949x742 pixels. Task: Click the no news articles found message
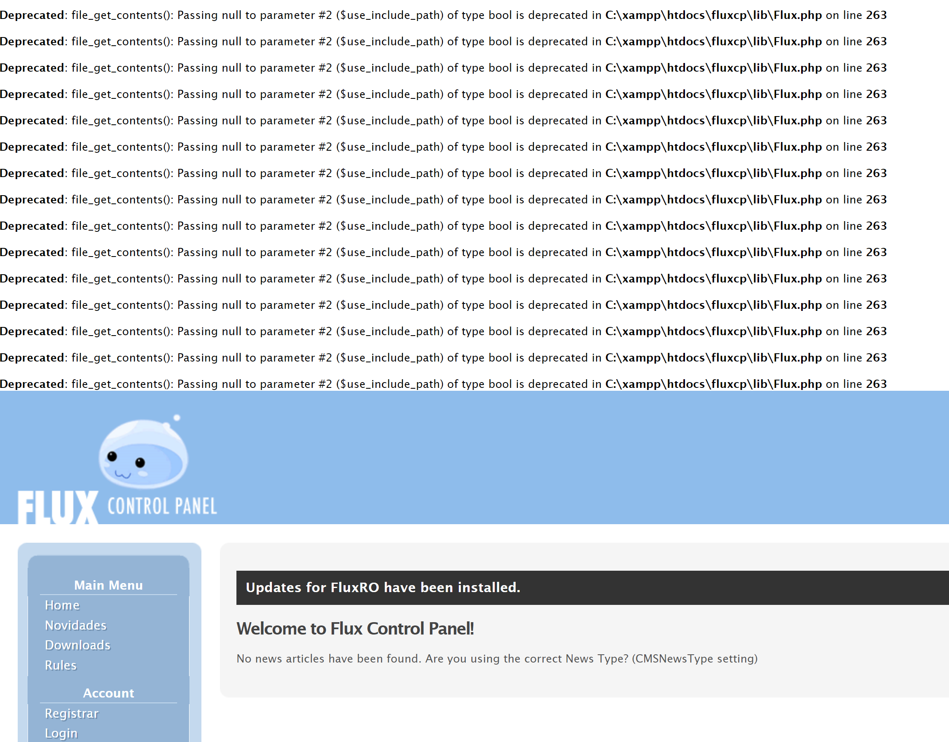[x=329, y=658]
